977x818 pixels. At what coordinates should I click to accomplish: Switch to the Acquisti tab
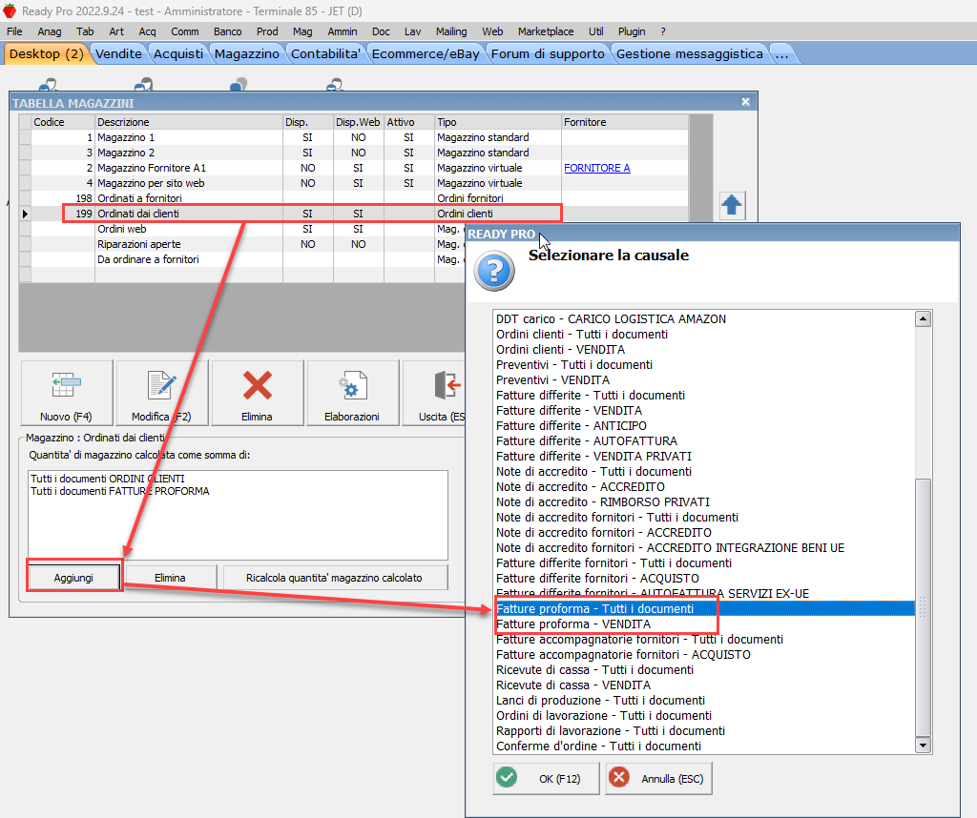(178, 54)
